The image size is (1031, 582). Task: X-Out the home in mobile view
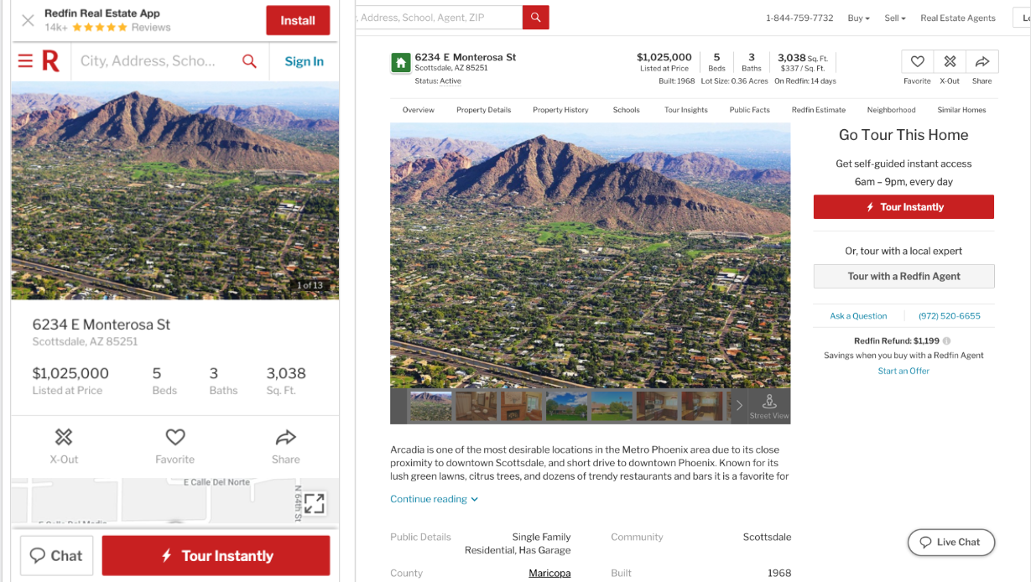[64, 445]
